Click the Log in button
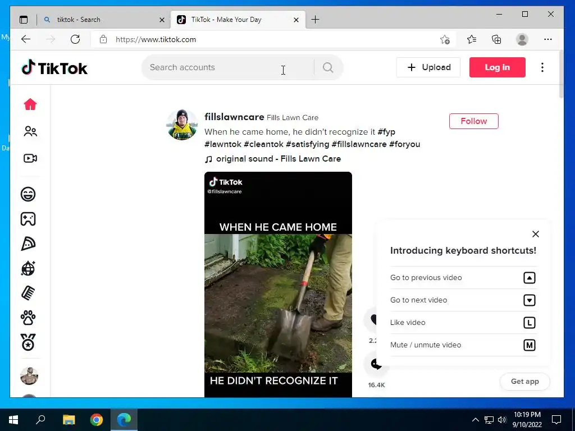The height and width of the screenshot is (431, 575). [498, 67]
